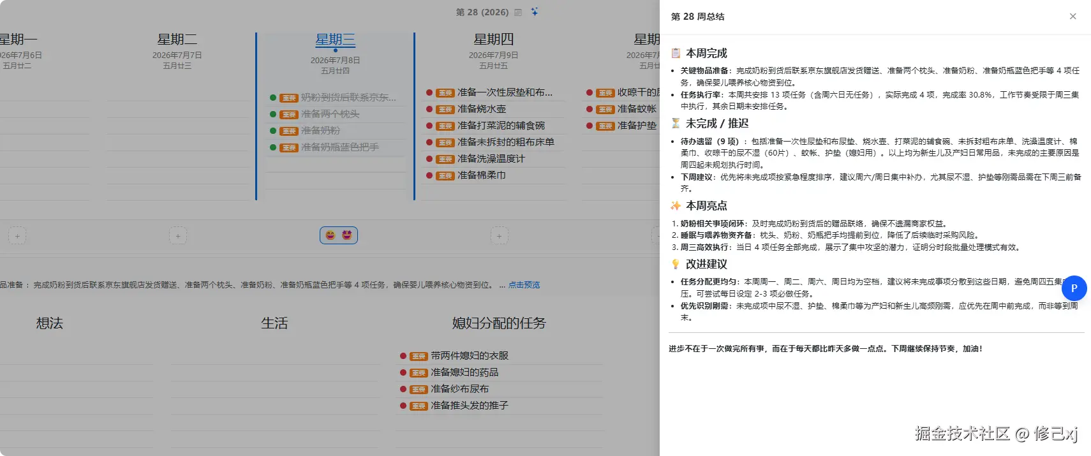Toggle green status dot of 准备奶瓶蓝色把手
The width and height of the screenshot is (1091, 456).
[273, 147]
